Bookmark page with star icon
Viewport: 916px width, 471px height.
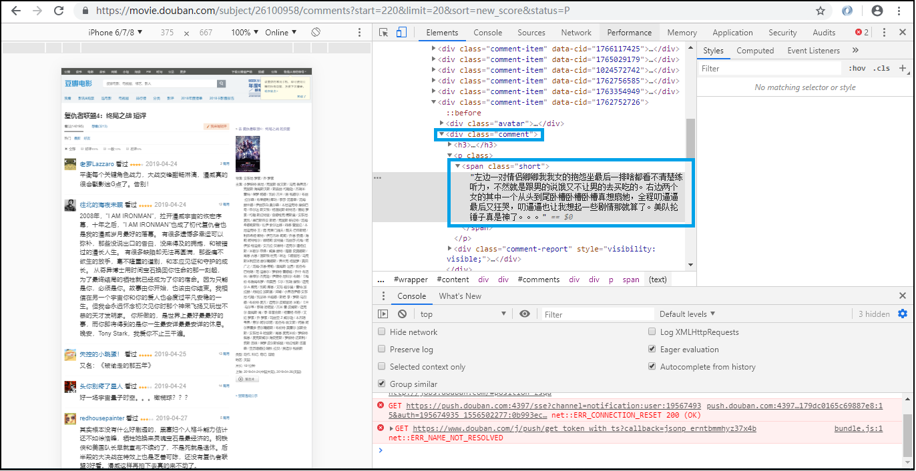pos(821,11)
